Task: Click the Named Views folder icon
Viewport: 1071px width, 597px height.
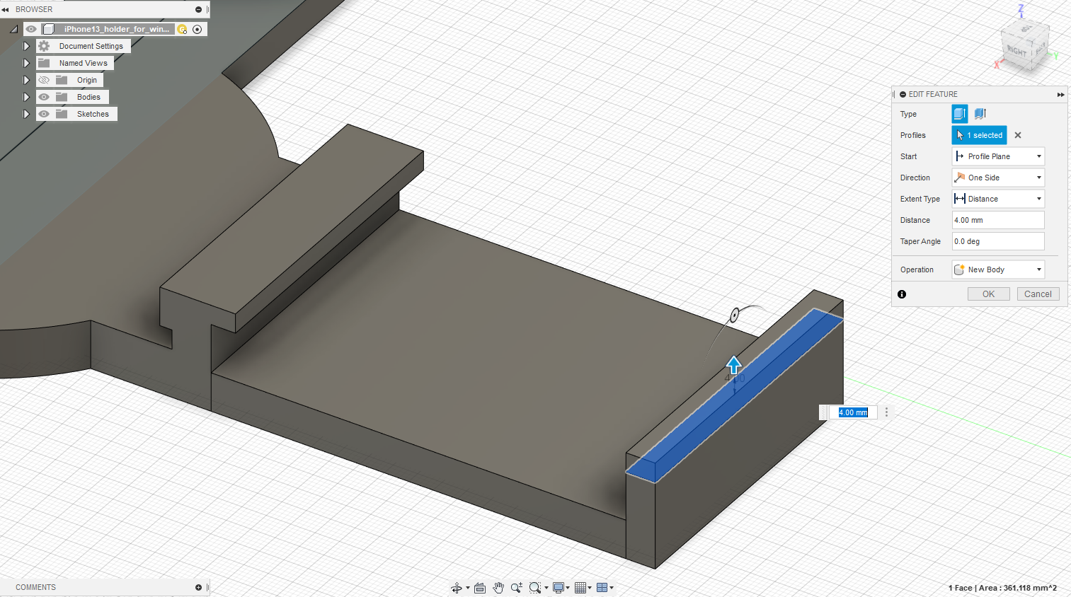Action: [x=44, y=63]
